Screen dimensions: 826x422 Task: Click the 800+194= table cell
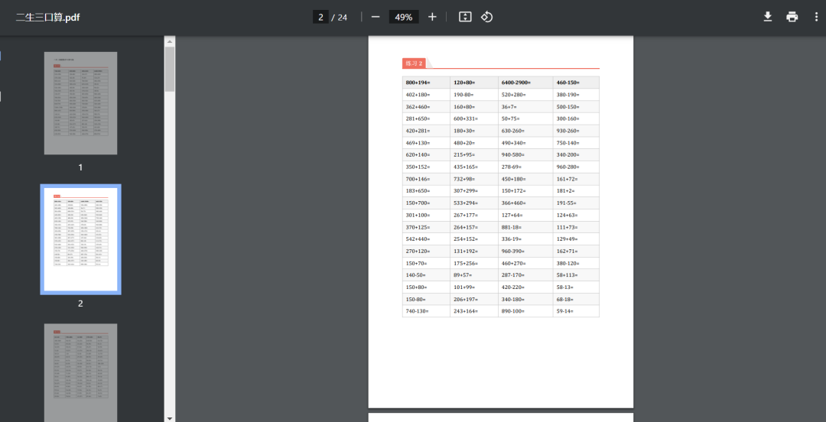[426, 83]
